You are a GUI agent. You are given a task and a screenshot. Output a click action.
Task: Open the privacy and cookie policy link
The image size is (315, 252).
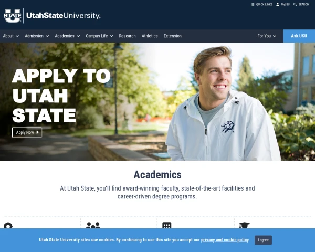point(225,240)
